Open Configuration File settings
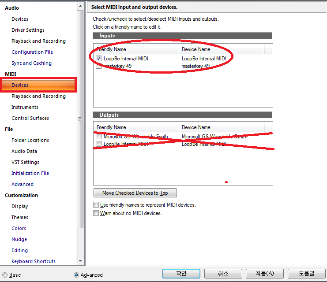 coord(32,52)
